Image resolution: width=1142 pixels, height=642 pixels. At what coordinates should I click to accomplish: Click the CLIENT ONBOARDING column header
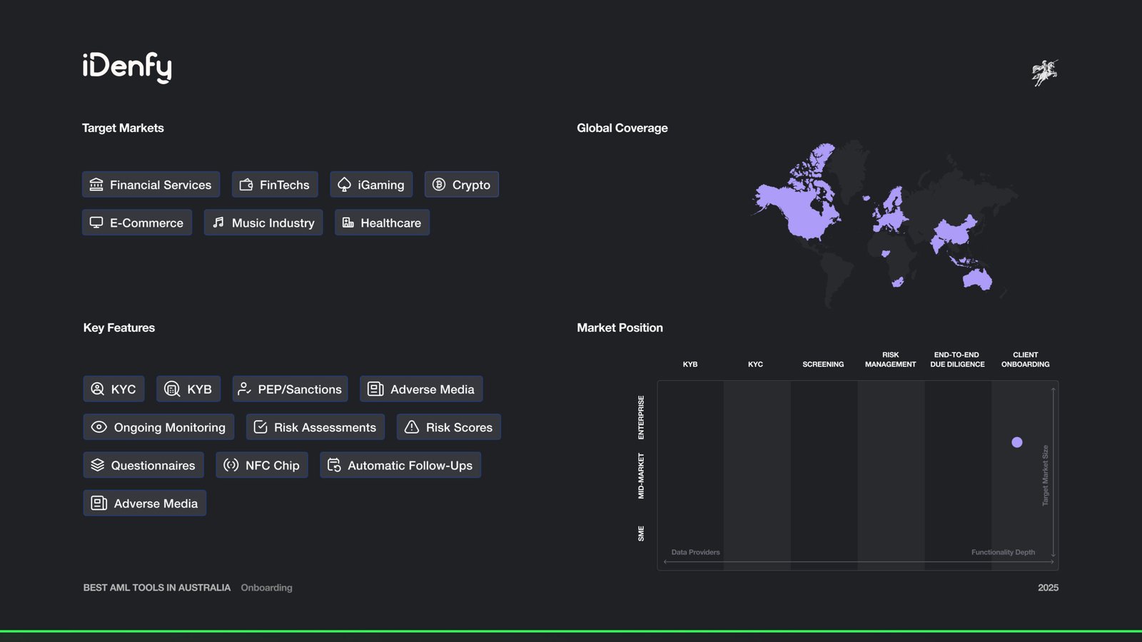click(x=1026, y=360)
